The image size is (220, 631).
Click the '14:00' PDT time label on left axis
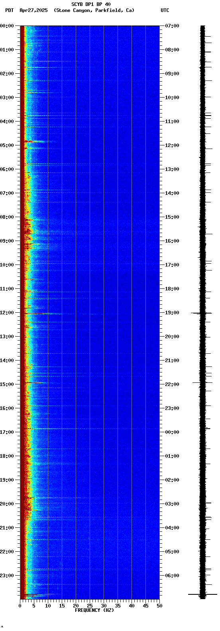[x=7, y=361]
